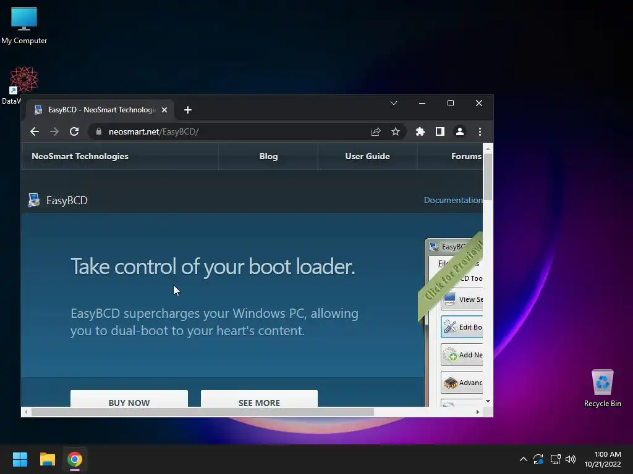This screenshot has height=474, width=633.
Task: Open the Windows Start menu
Action: 20,459
